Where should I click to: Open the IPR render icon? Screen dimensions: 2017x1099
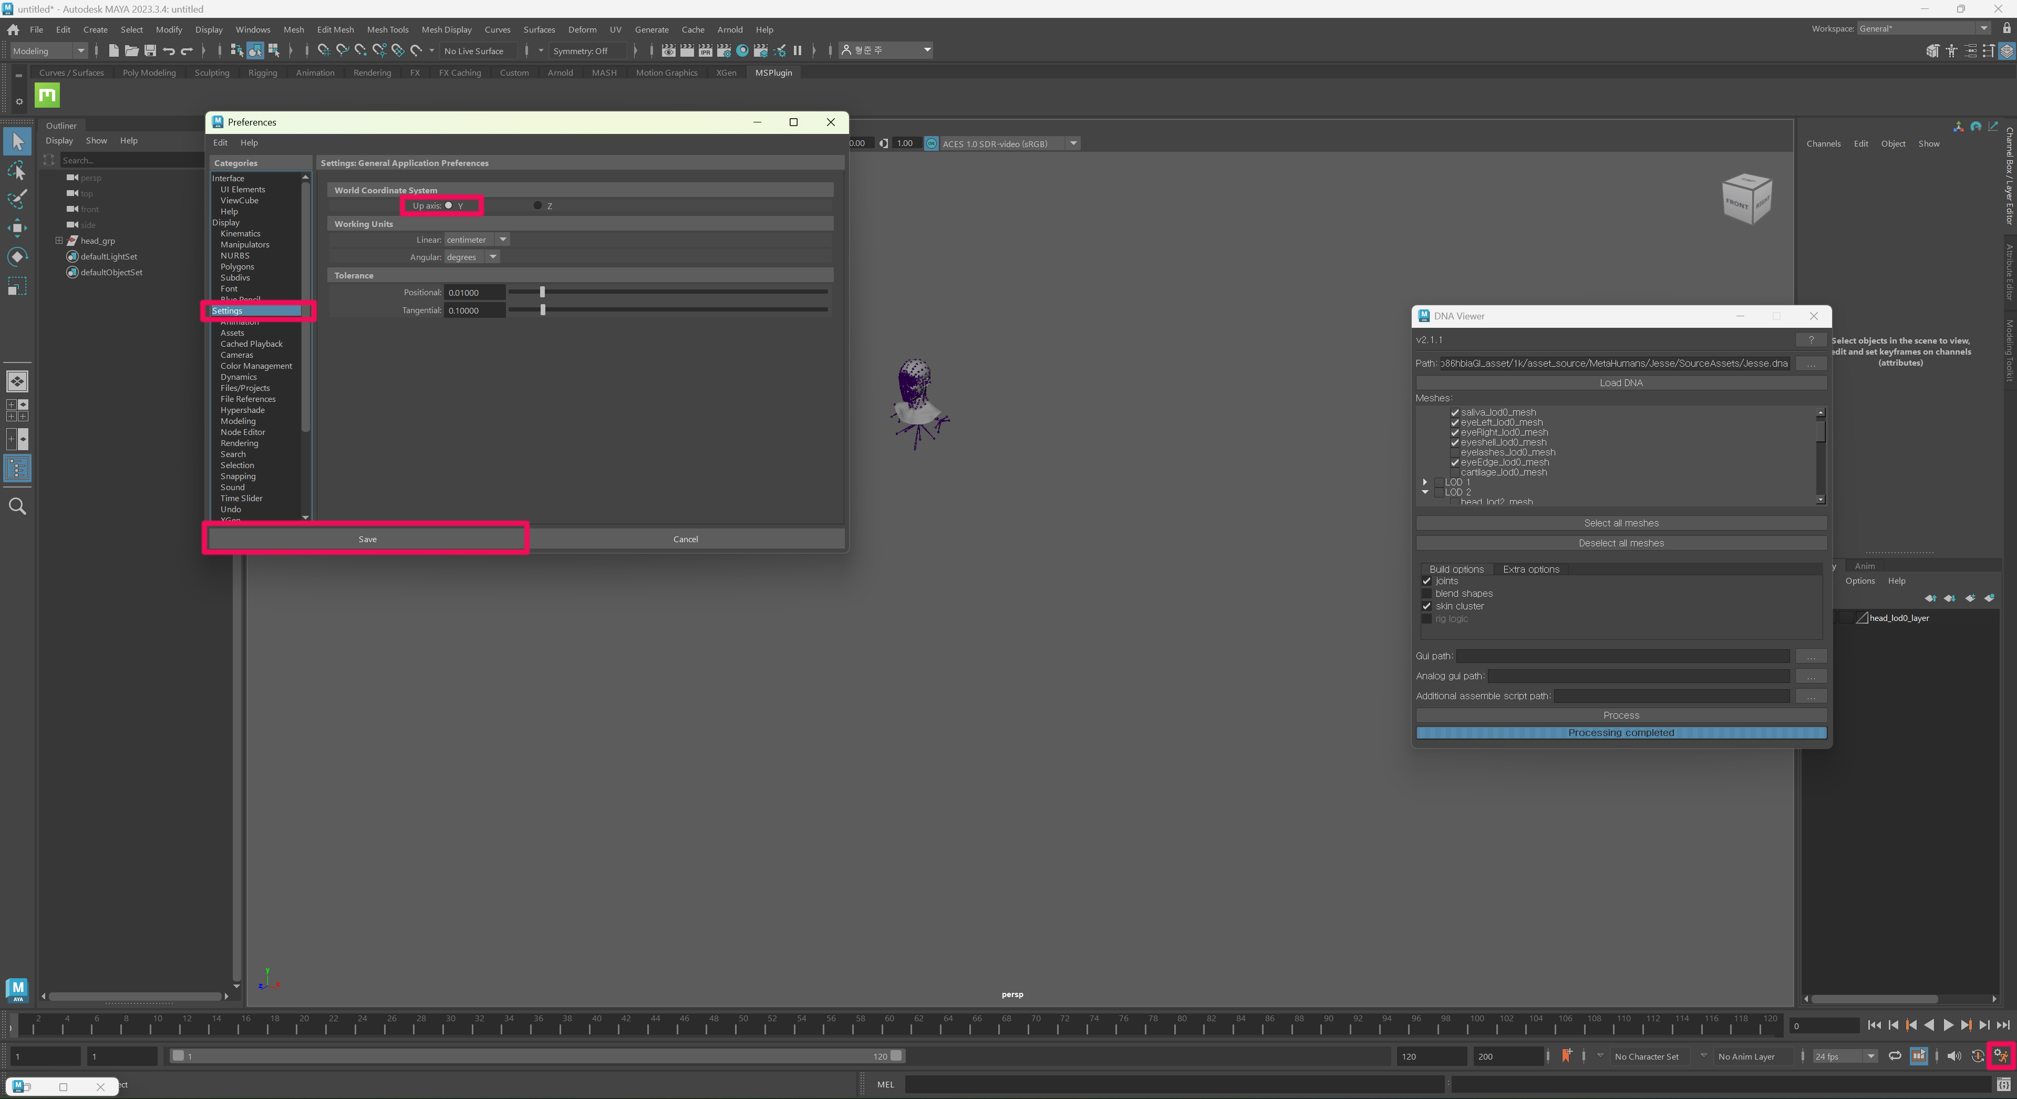tap(706, 50)
